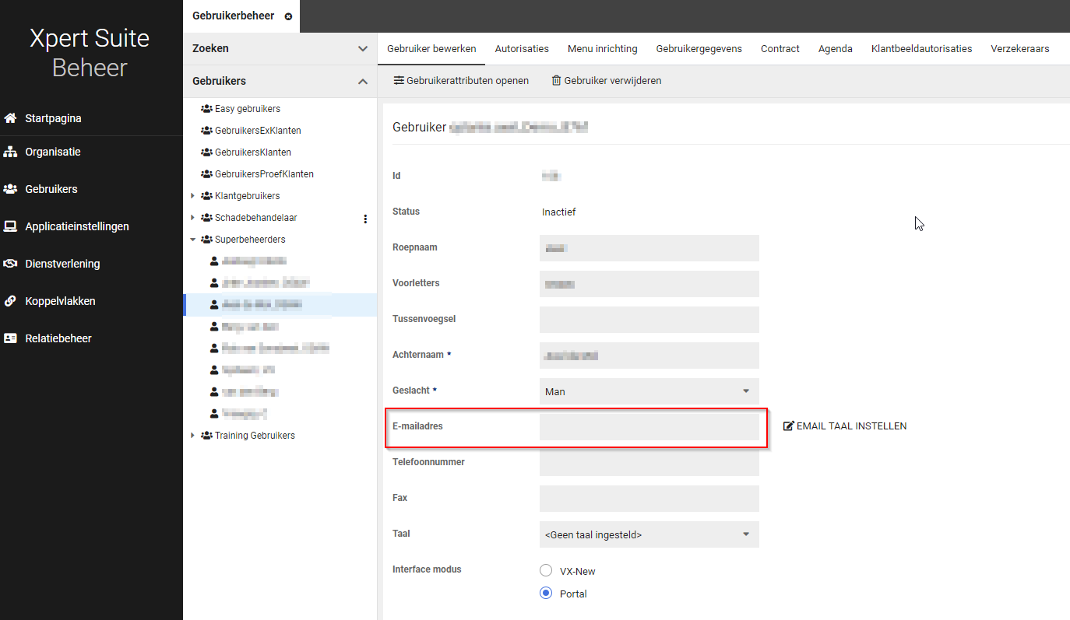The width and height of the screenshot is (1070, 620).
Task: Open the Geslacht dropdown
Action: [649, 391]
